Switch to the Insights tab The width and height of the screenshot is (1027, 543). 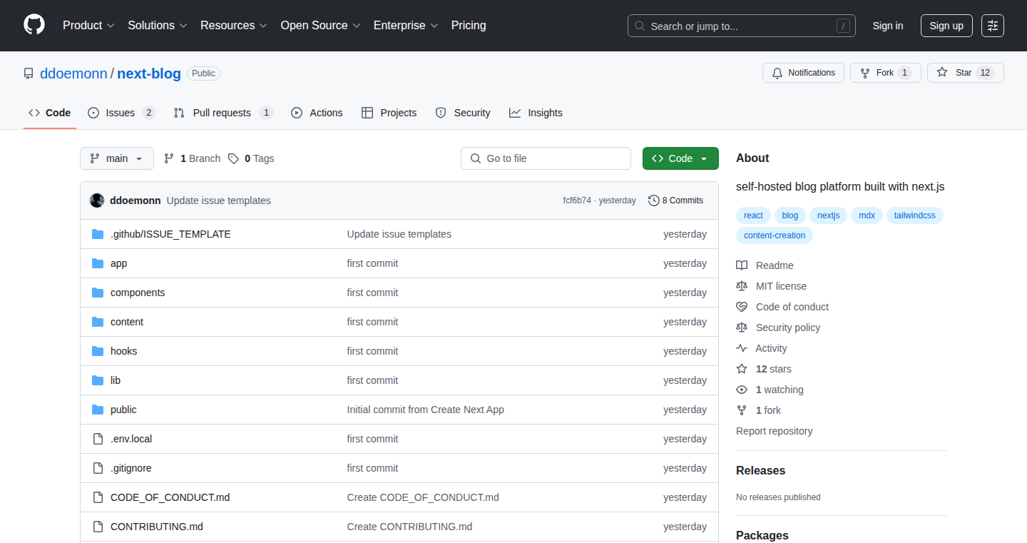click(x=536, y=113)
